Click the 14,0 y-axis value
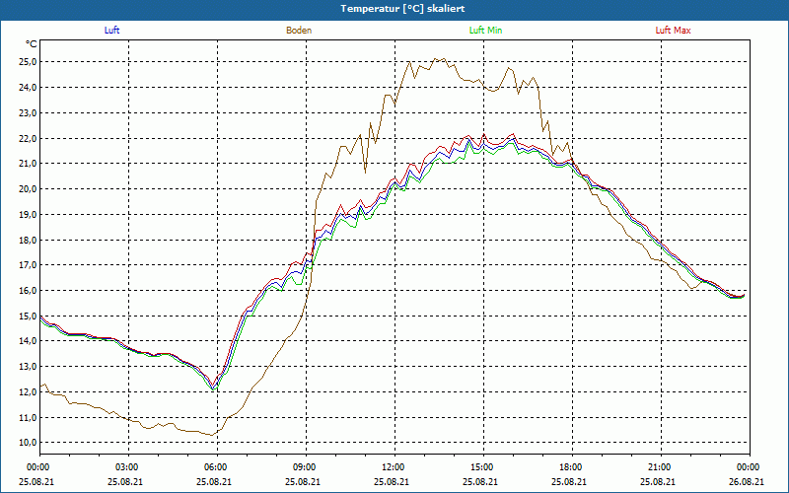Image resolution: width=789 pixels, height=493 pixels. point(29,341)
